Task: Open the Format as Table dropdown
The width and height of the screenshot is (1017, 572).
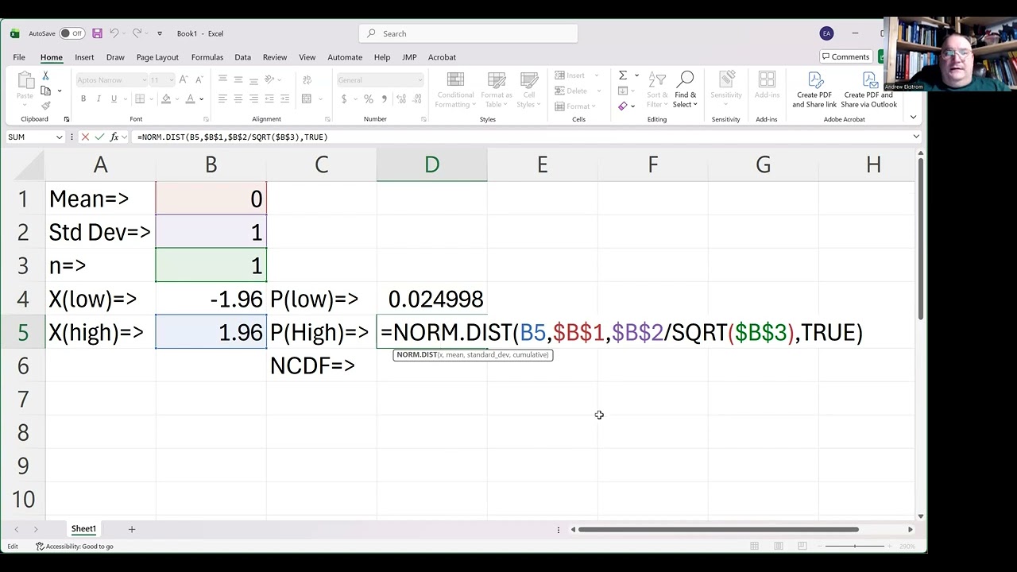Action: click(x=497, y=90)
